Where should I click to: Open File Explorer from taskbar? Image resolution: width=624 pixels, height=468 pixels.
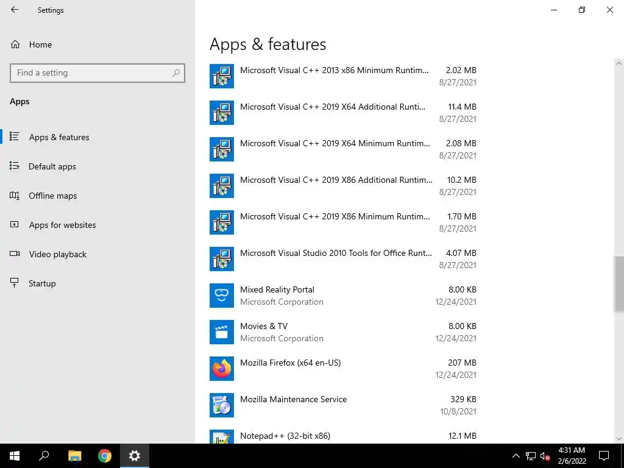tap(74, 456)
